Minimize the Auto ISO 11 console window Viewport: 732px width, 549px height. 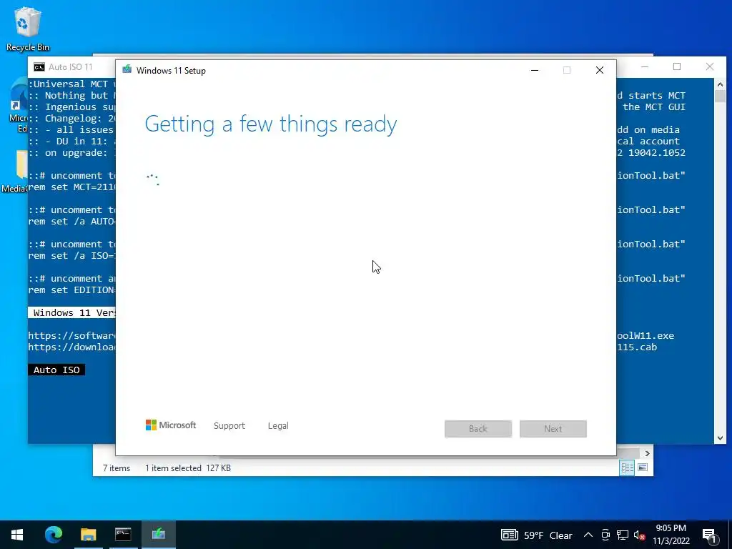(x=645, y=66)
